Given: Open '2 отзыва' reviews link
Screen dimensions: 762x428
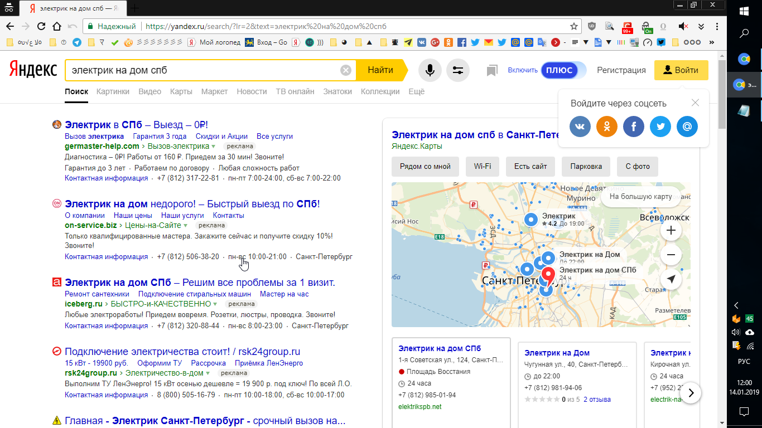Looking at the screenshot, I should pos(597,400).
